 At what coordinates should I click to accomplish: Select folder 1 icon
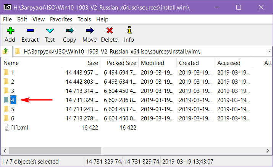(x=6, y=72)
